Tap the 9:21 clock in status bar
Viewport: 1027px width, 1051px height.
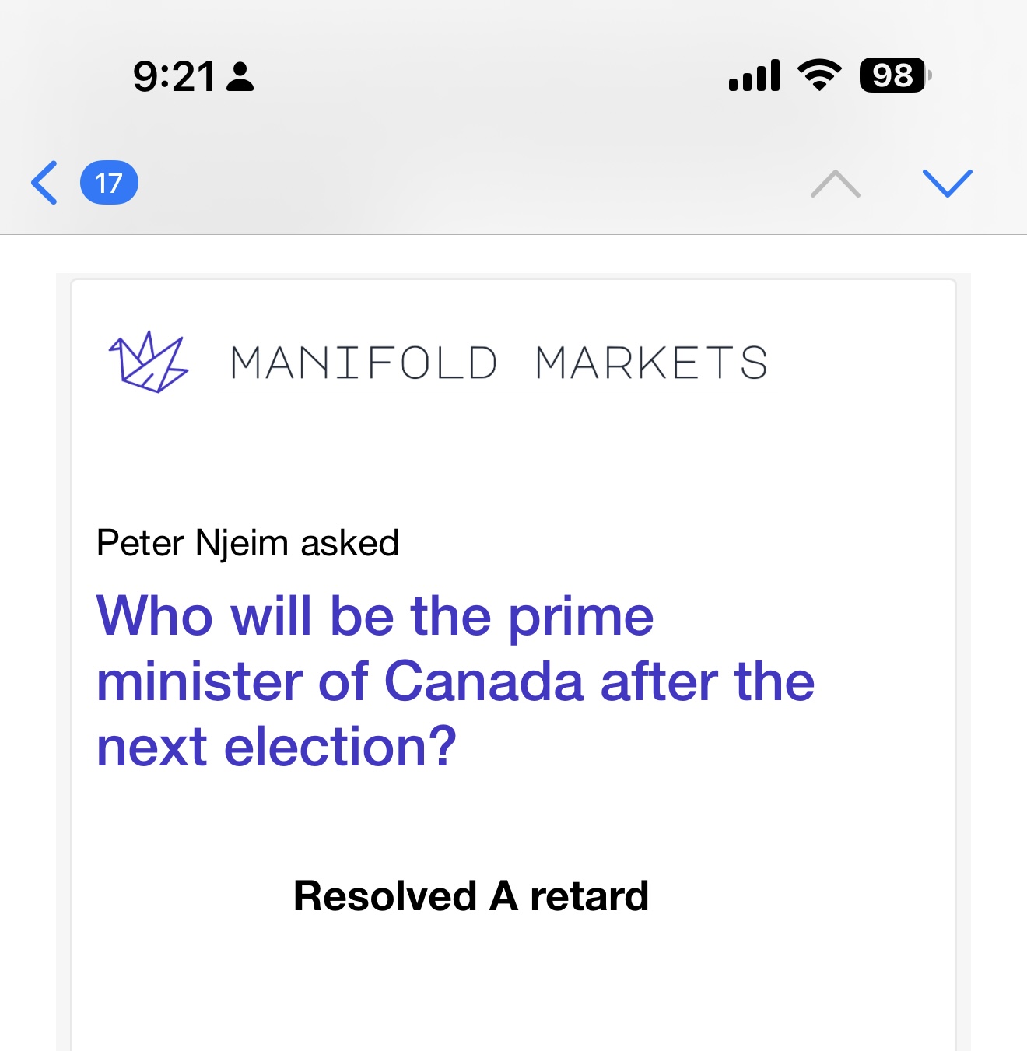pos(174,77)
